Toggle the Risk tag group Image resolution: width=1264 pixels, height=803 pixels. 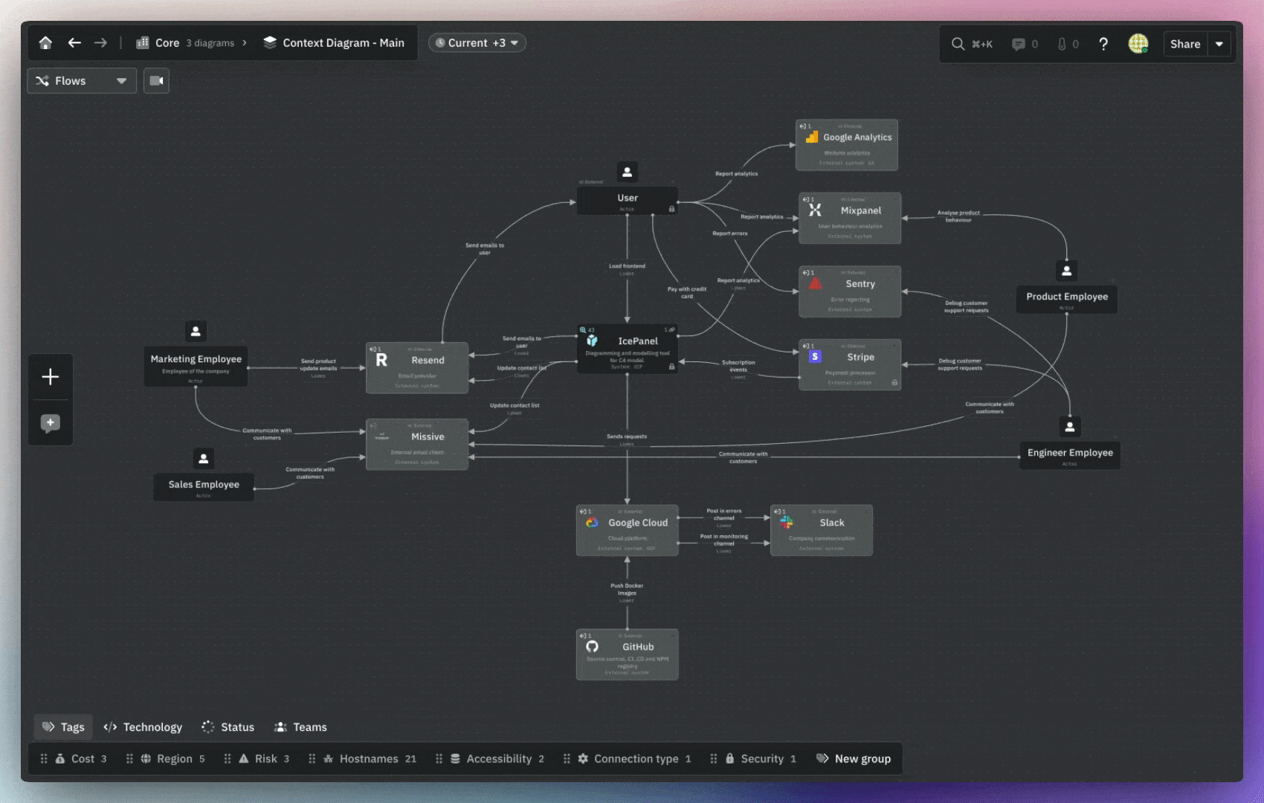(x=264, y=759)
